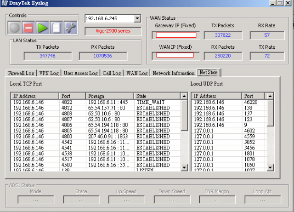Select UDP row with port 4559
Viewport: 294px width, 212px height.
coord(229,136)
